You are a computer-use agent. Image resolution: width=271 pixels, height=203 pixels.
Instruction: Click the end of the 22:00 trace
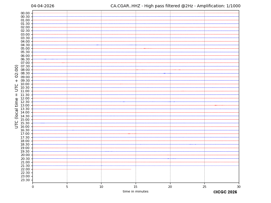pos(131,169)
